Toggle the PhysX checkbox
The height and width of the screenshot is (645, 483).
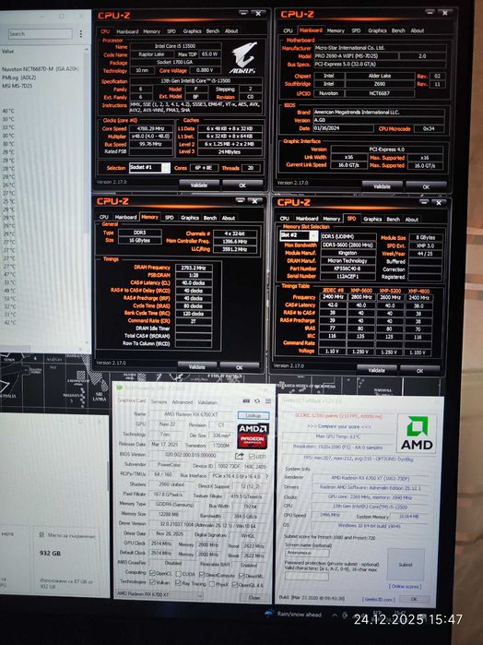pyautogui.click(x=212, y=584)
